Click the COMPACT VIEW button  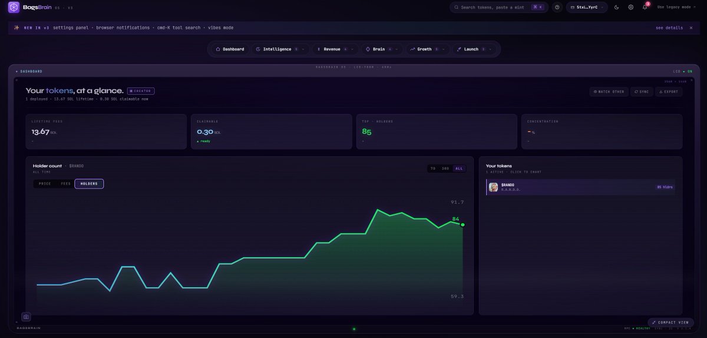[670, 323]
